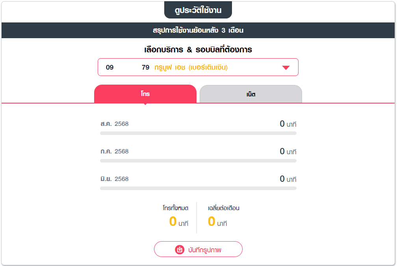The height and width of the screenshot is (266, 397).
Task: Click the เลือกบริการ & รอบบิลที่ต้องการ heading
Action: click(x=198, y=50)
